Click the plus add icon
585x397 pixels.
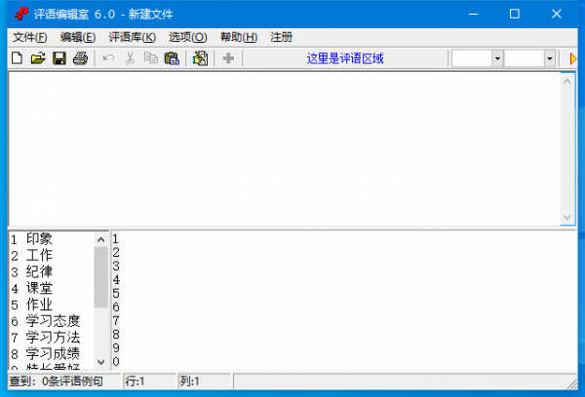pyautogui.click(x=228, y=58)
